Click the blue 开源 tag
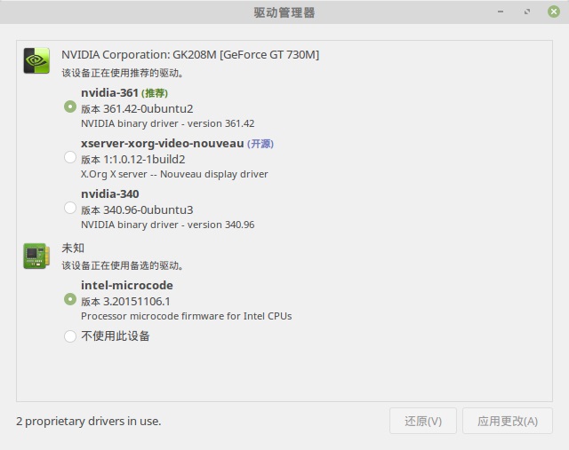569x450 pixels. click(x=260, y=144)
